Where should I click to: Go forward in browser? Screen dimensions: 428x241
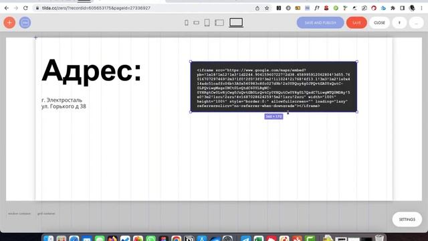pyautogui.click(x=16, y=8)
